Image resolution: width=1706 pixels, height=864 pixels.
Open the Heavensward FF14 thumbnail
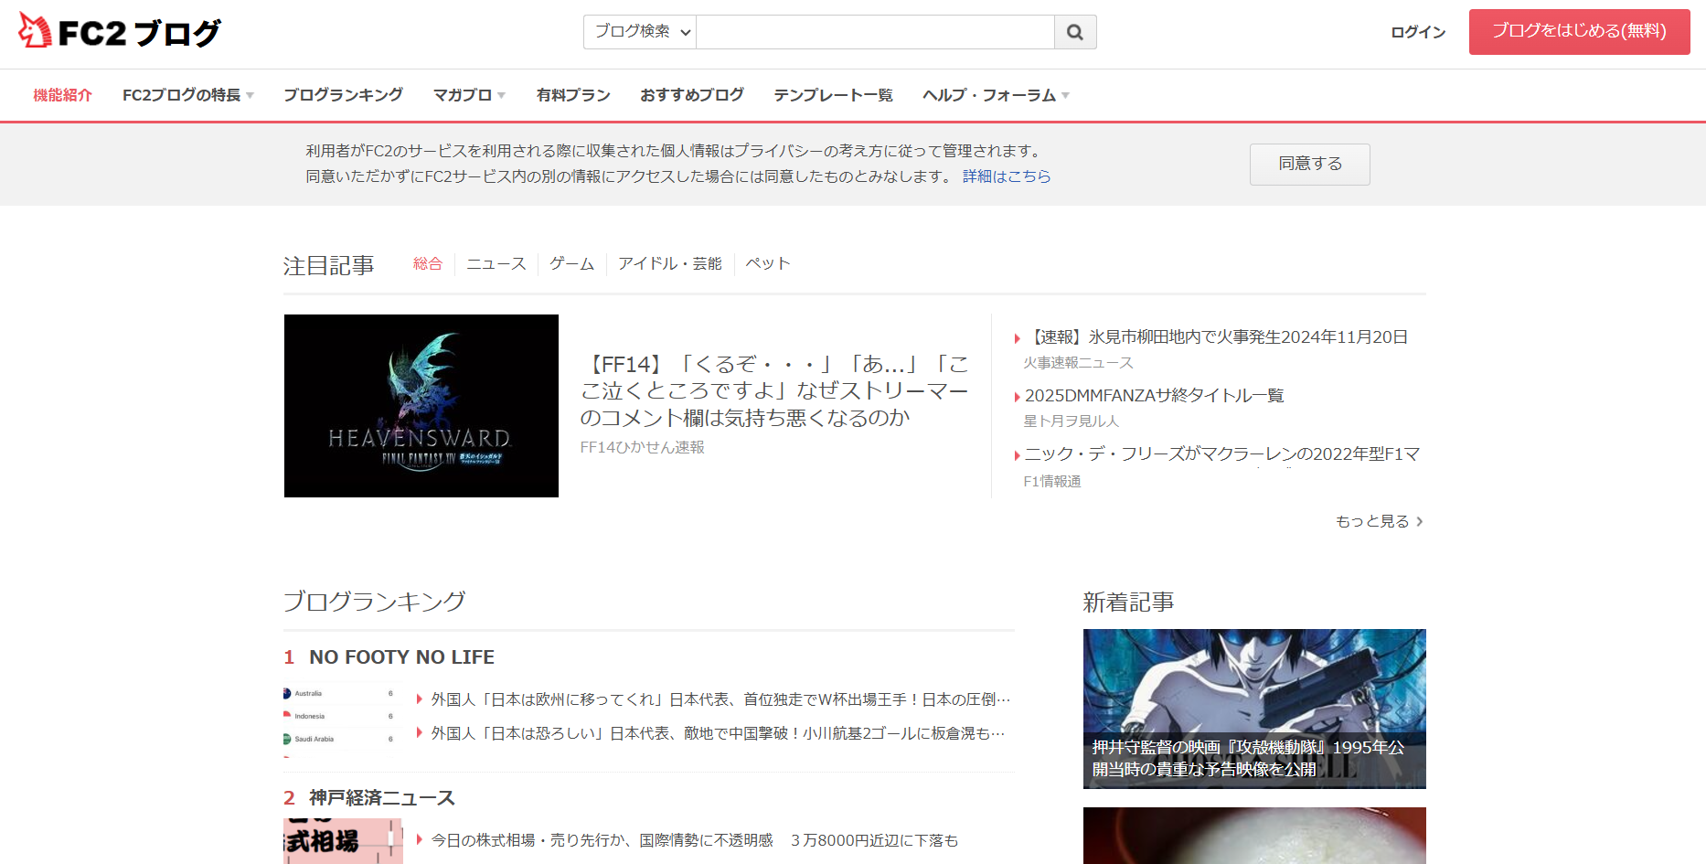(x=421, y=406)
